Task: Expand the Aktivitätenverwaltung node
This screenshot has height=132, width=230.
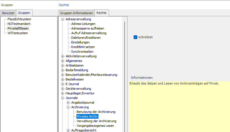Action: click(x=62, y=56)
